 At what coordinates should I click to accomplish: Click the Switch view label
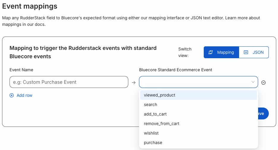[x=185, y=52]
